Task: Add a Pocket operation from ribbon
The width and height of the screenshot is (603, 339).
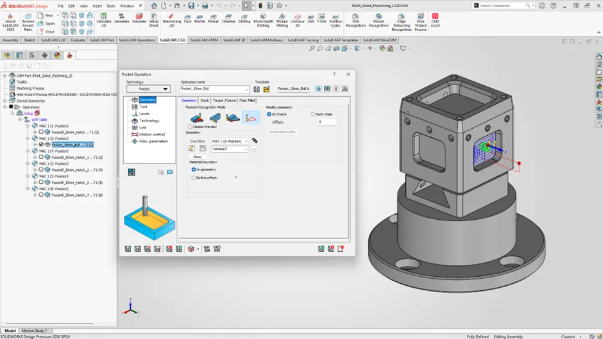Action: coord(213,19)
